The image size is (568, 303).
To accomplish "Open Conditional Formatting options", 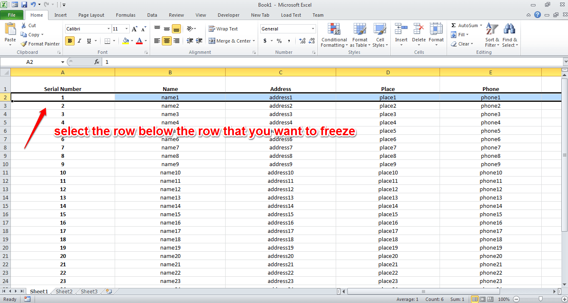I will click(334, 35).
